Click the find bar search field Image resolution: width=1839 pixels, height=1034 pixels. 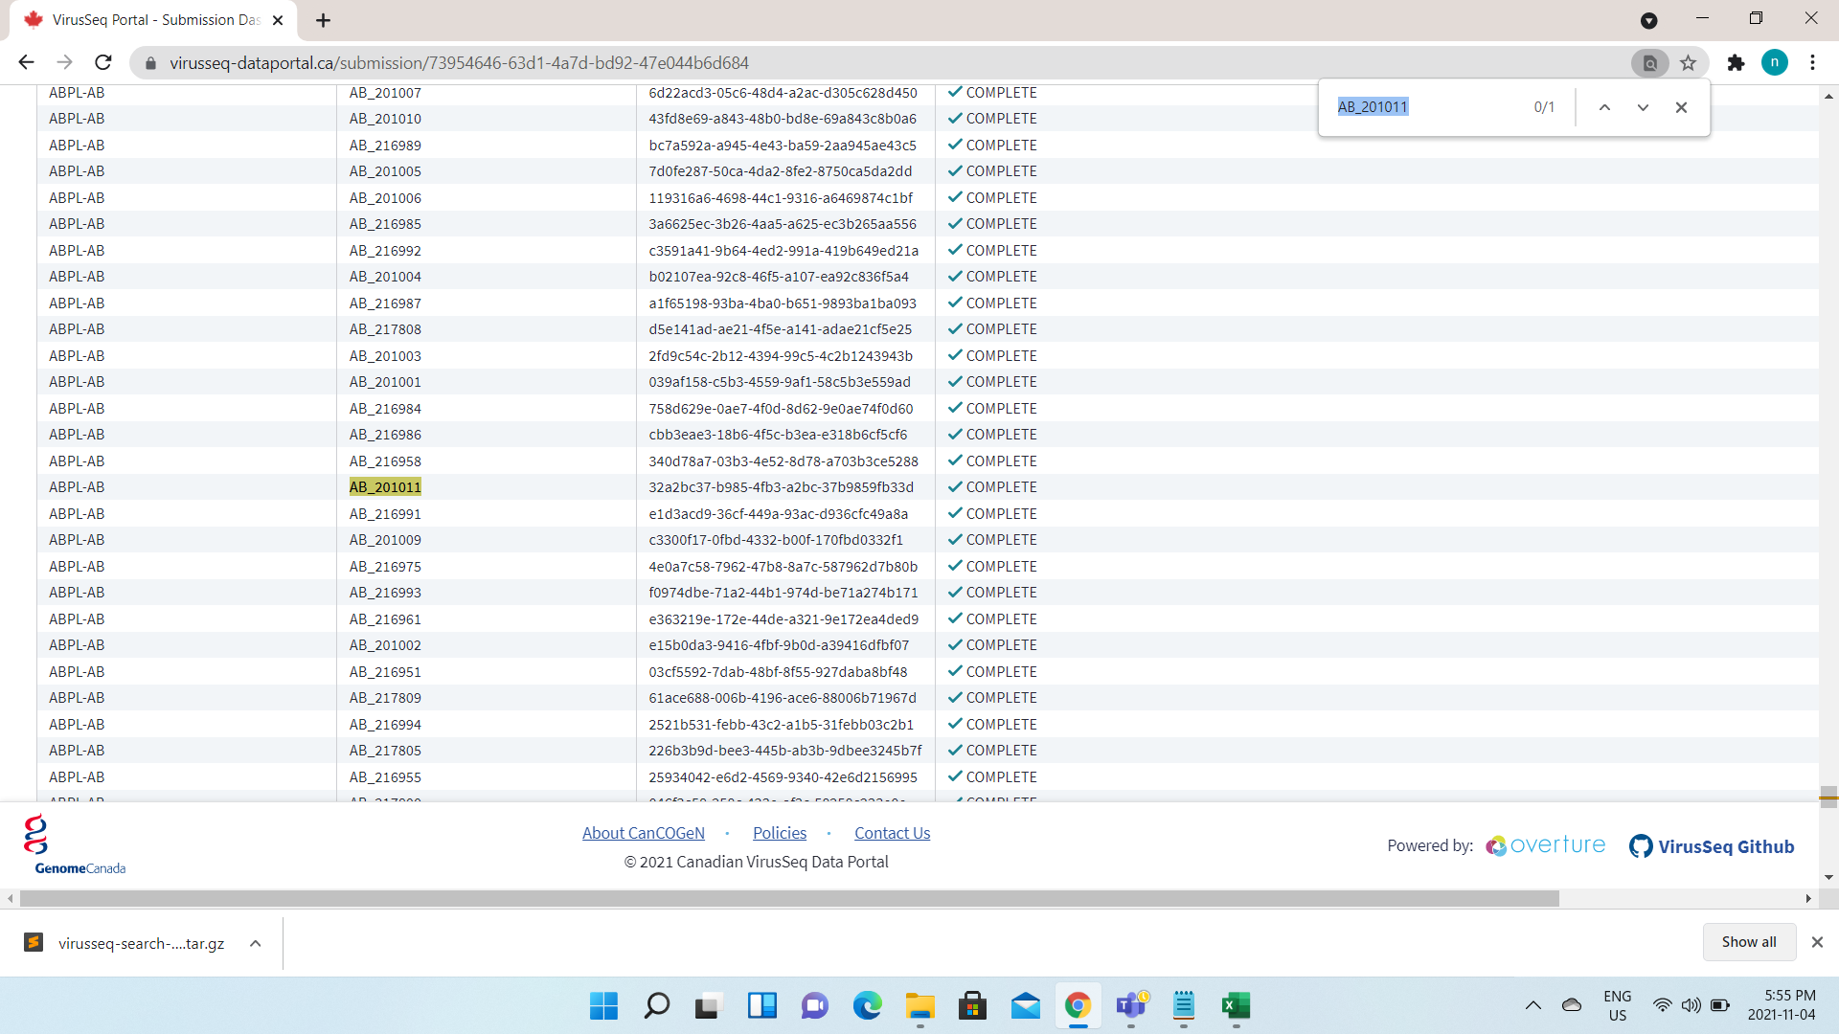[1418, 106]
